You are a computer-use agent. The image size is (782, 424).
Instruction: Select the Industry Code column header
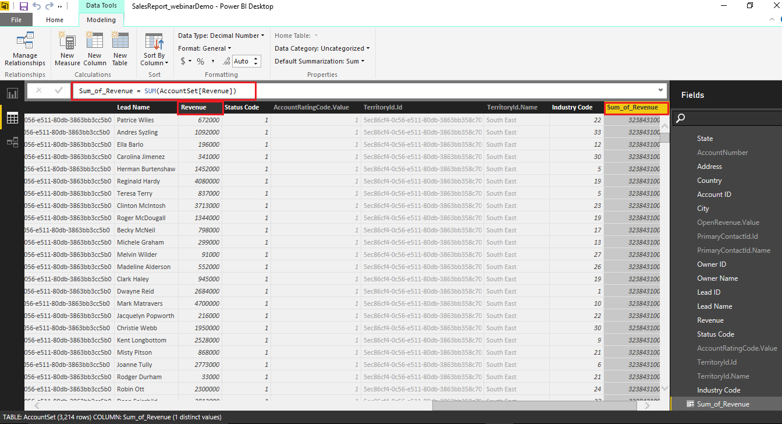[x=577, y=107]
